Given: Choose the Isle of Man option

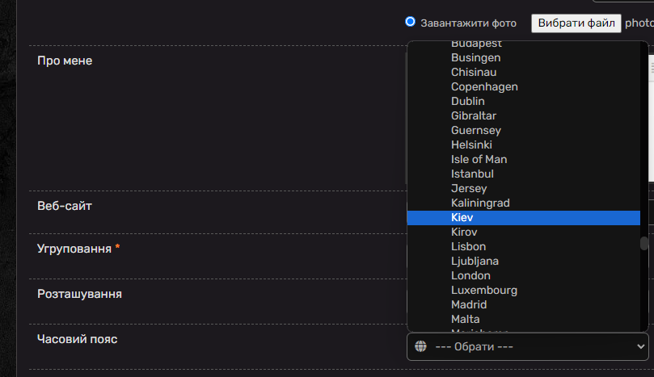Looking at the screenshot, I should 524,160.
